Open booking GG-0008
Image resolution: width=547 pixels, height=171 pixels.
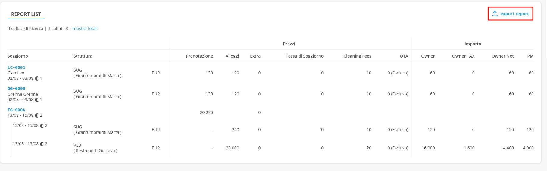click(16, 88)
